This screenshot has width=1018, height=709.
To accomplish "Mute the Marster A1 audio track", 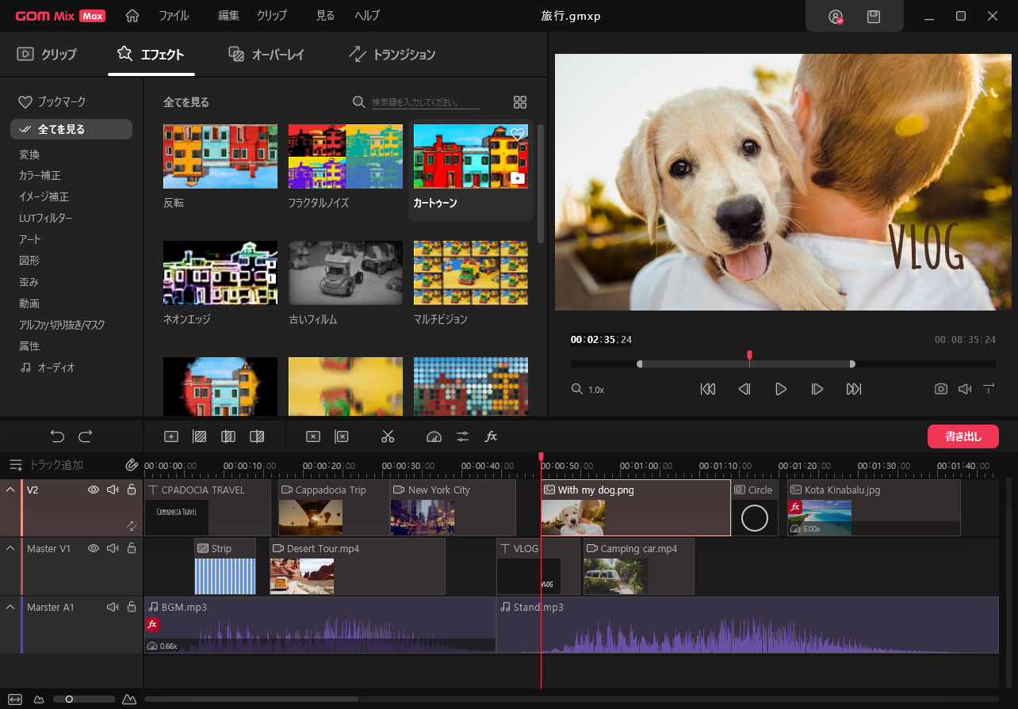I will pyautogui.click(x=113, y=607).
